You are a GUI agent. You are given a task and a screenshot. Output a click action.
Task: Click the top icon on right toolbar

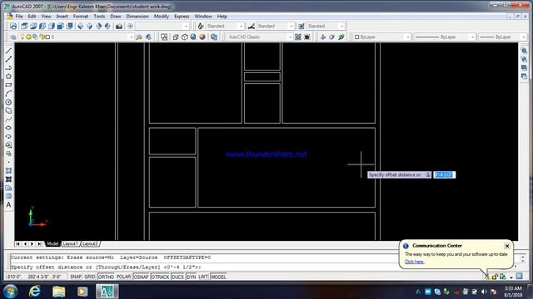click(524, 51)
